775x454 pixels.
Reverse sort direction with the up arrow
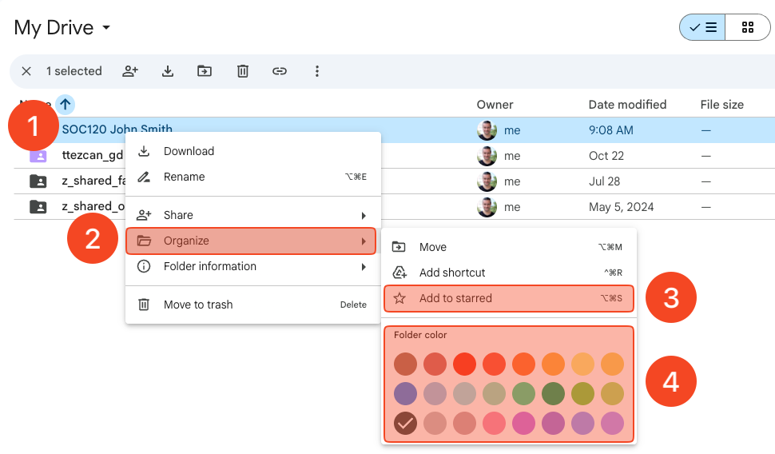coord(66,105)
